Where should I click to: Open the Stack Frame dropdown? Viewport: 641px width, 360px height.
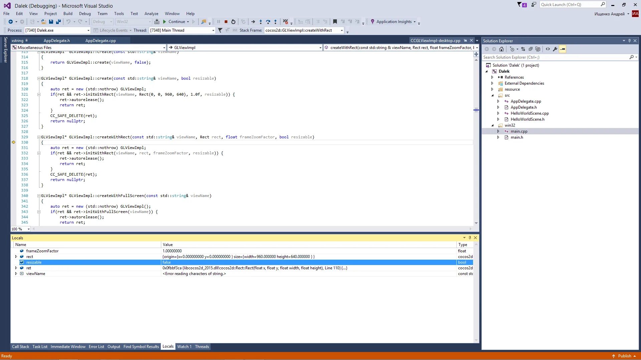pos(304,30)
